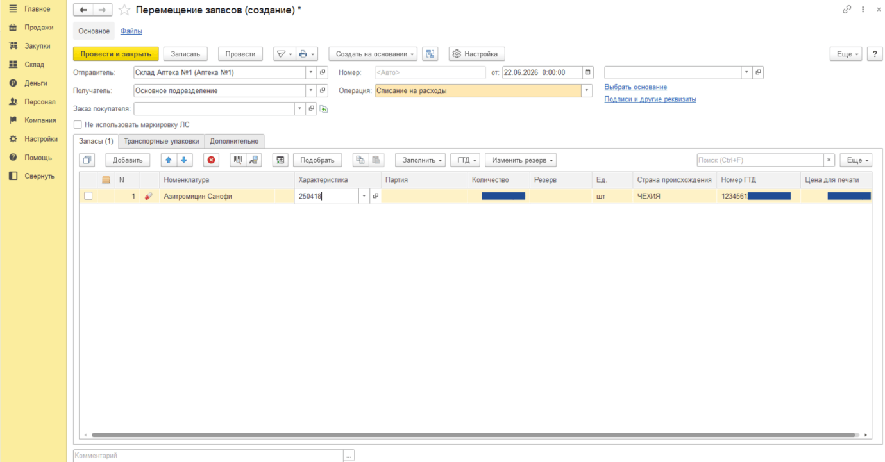Expand the Заказ покупателя dropdown
This screenshot has width=885, height=462.
click(300, 109)
